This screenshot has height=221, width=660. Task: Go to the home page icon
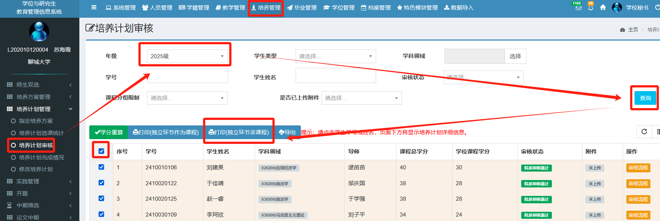tap(603, 7)
